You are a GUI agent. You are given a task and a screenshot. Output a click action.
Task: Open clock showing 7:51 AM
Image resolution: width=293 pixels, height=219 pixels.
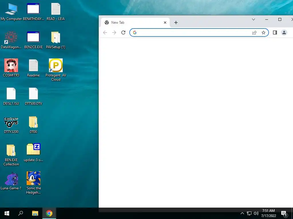(268, 213)
